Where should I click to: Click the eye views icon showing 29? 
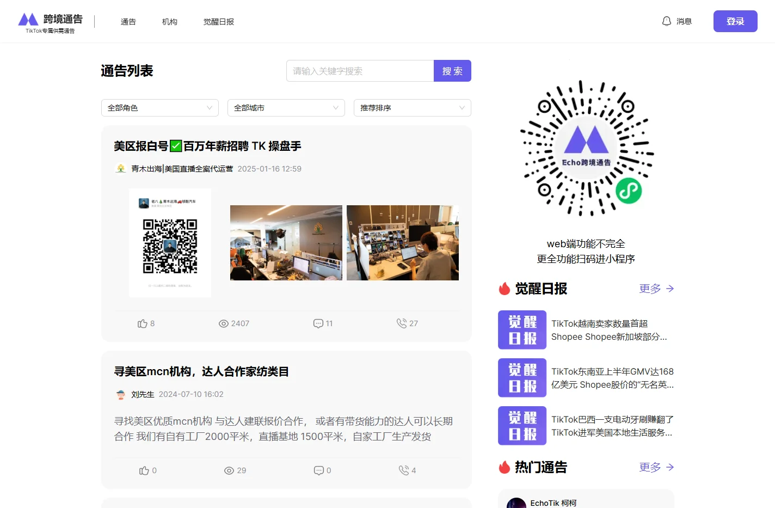(229, 470)
